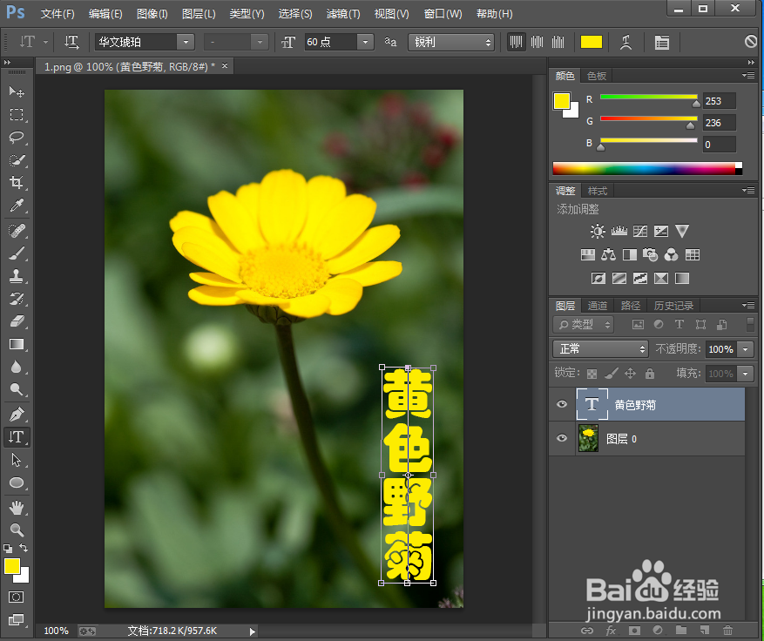
Task: Click Create warped text icon
Action: [x=625, y=43]
